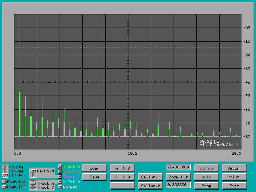Viewport: 256px width, 192px height.
Task: Exit the analyzer application
Action: (234, 186)
